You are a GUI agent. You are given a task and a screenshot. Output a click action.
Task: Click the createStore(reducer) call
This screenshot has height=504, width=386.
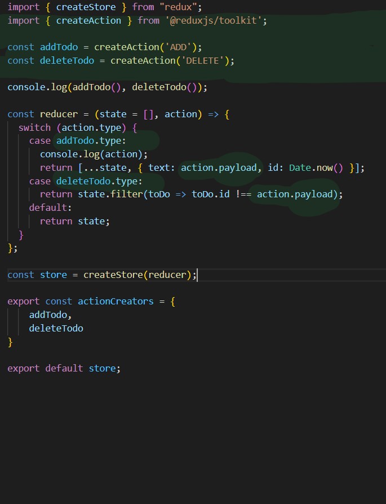137,275
